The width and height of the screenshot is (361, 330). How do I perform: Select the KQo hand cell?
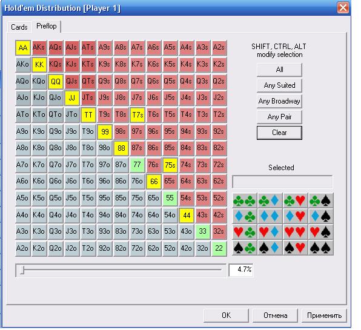tap(39, 81)
